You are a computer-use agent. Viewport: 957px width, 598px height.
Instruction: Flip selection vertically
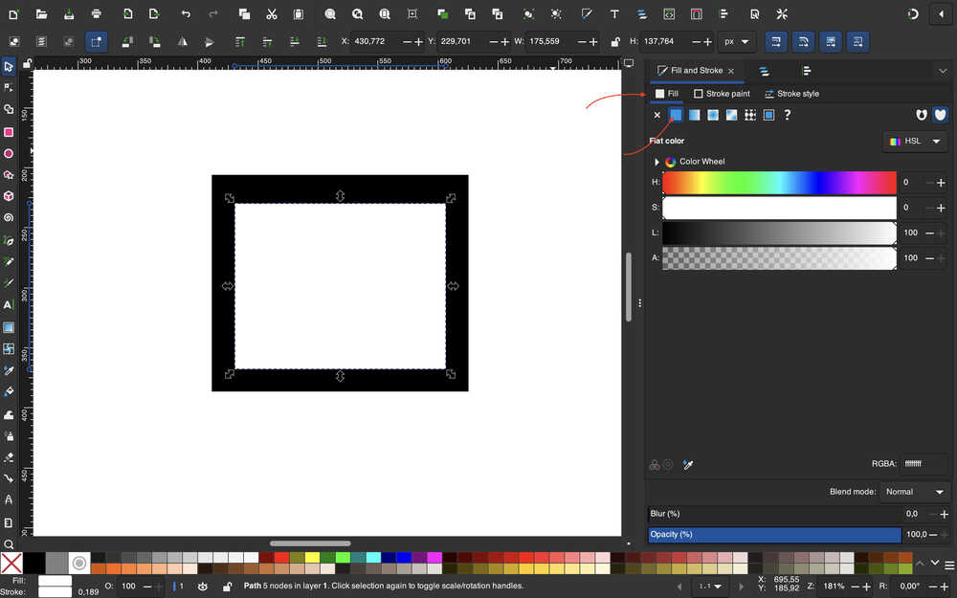[210, 41]
